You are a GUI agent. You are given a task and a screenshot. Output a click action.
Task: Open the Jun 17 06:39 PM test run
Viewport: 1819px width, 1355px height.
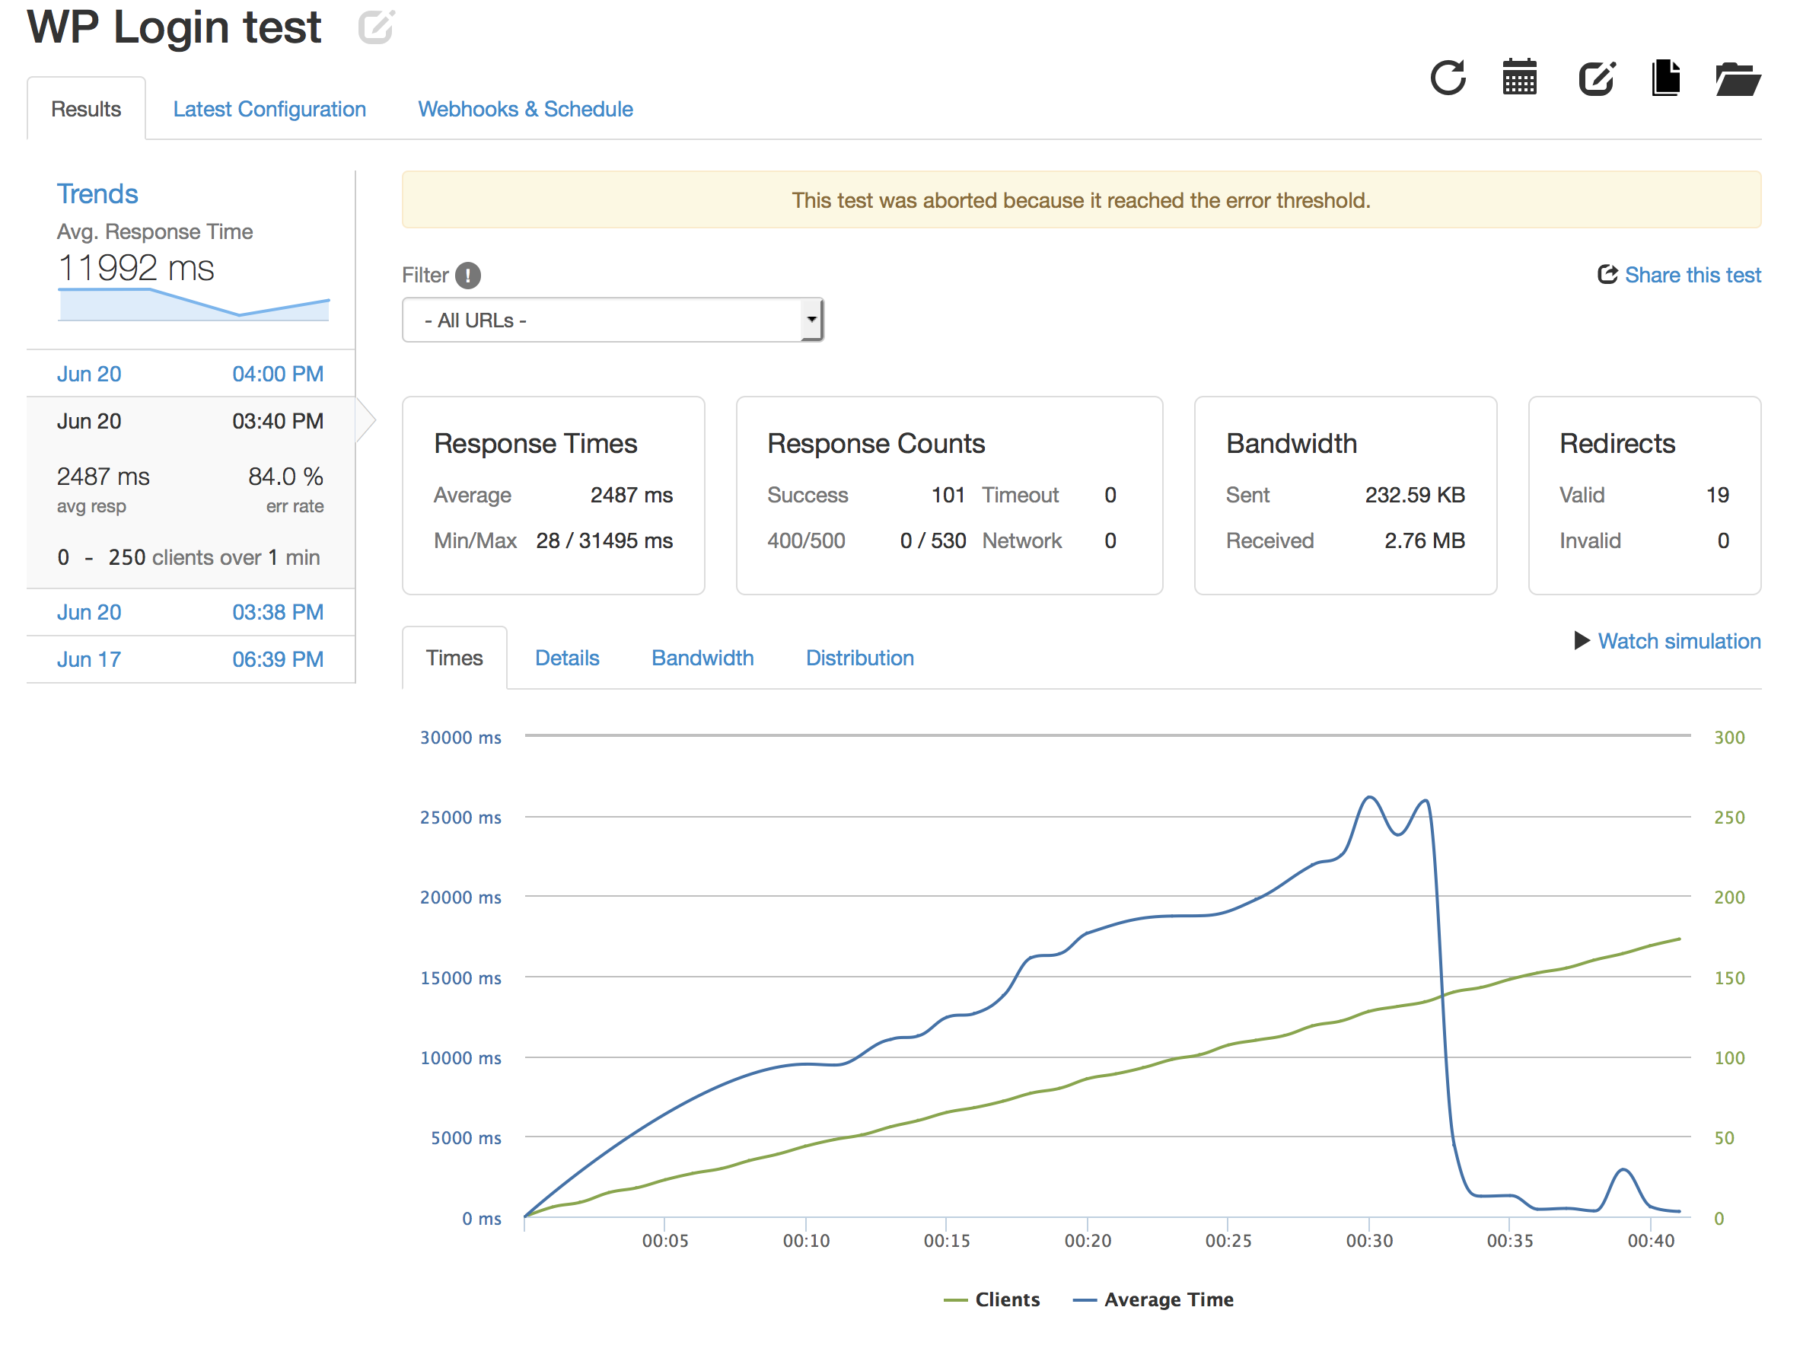(x=190, y=659)
